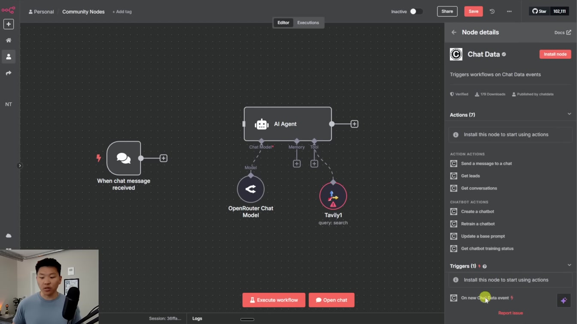Click the n8n logo icon
The height and width of the screenshot is (324, 577).
point(8,10)
